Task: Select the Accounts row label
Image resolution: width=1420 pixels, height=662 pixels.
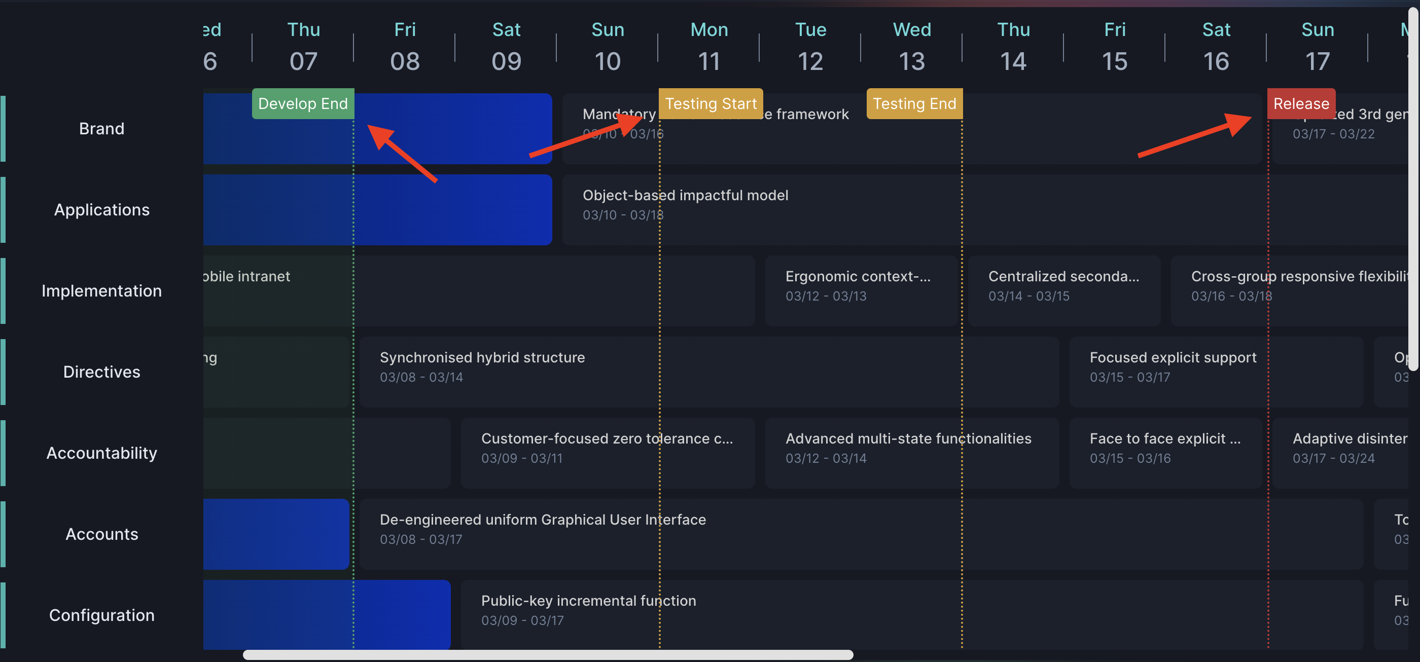Action: pos(101,534)
